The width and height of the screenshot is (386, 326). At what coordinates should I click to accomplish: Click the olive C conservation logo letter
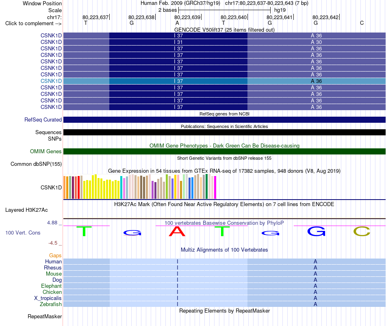[362, 231]
